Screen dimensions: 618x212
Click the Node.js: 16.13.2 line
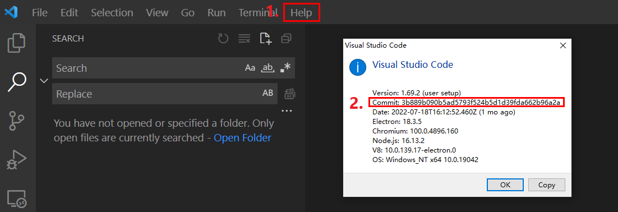point(398,140)
